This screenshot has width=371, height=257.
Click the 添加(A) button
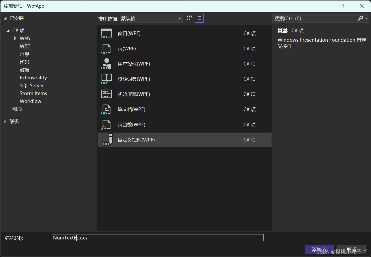tap(319, 249)
